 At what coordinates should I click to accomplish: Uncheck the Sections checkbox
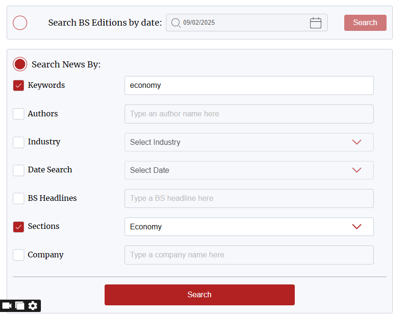click(19, 227)
